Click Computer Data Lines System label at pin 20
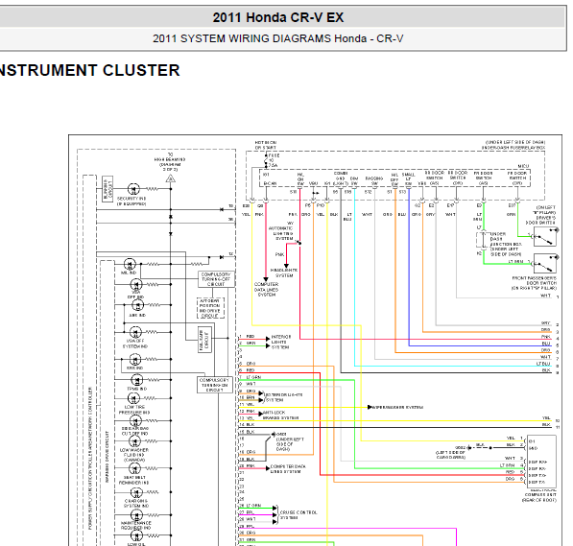 pos(288,469)
